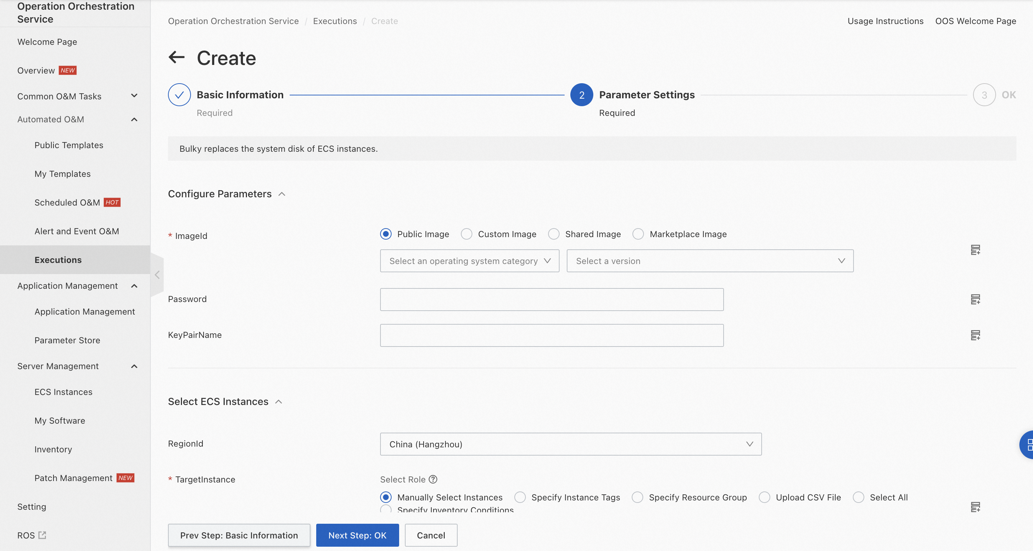Go to Parameter Store in sidebar

click(x=67, y=340)
